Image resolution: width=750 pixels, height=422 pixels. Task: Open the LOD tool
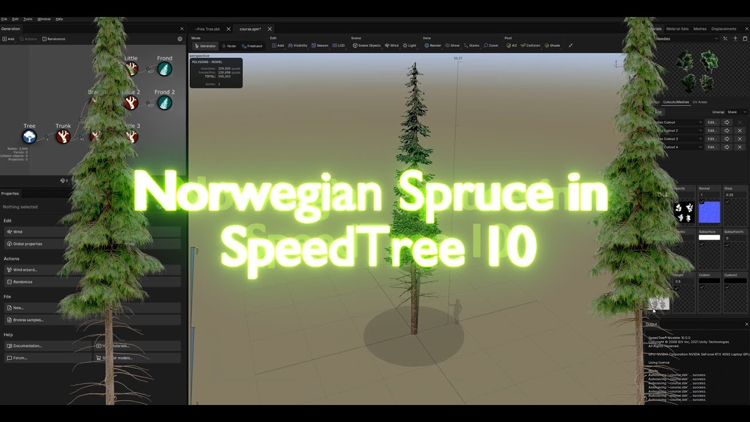click(x=339, y=45)
